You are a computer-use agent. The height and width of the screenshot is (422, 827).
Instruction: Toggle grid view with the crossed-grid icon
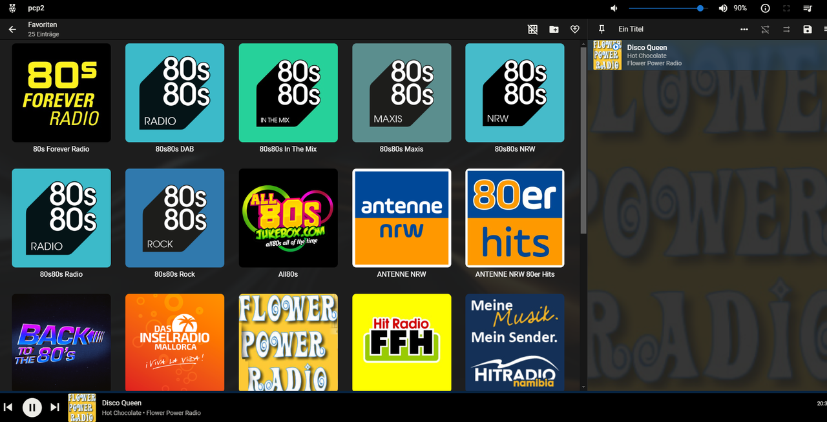[532, 29]
